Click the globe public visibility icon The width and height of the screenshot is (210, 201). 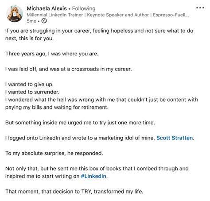click(x=44, y=21)
